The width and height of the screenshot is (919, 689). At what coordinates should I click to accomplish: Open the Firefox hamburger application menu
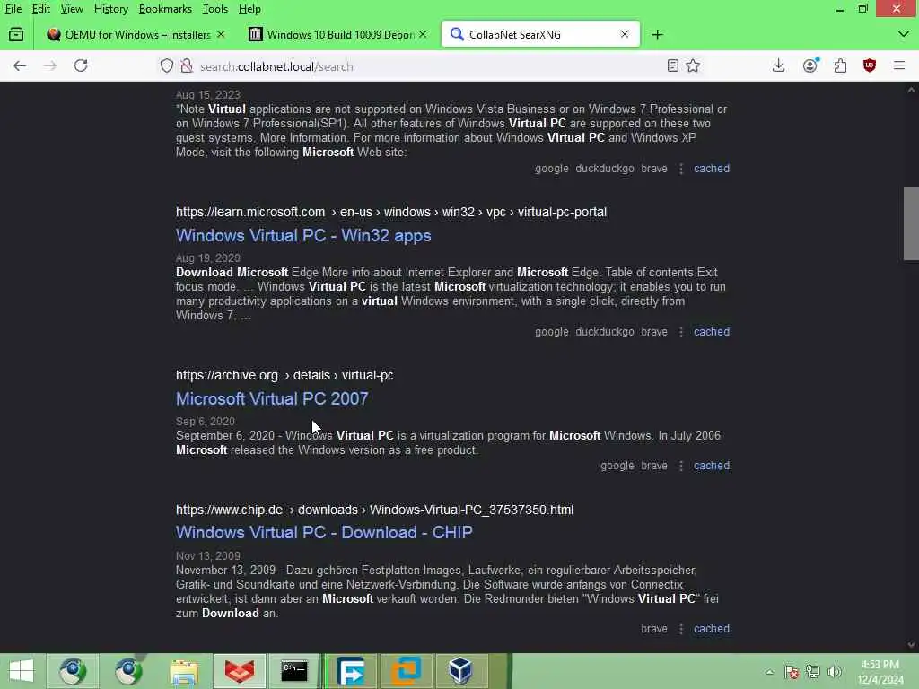pyautogui.click(x=899, y=65)
